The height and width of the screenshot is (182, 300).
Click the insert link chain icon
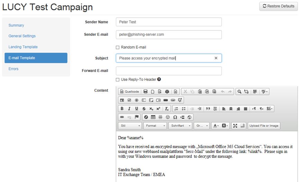point(122,117)
